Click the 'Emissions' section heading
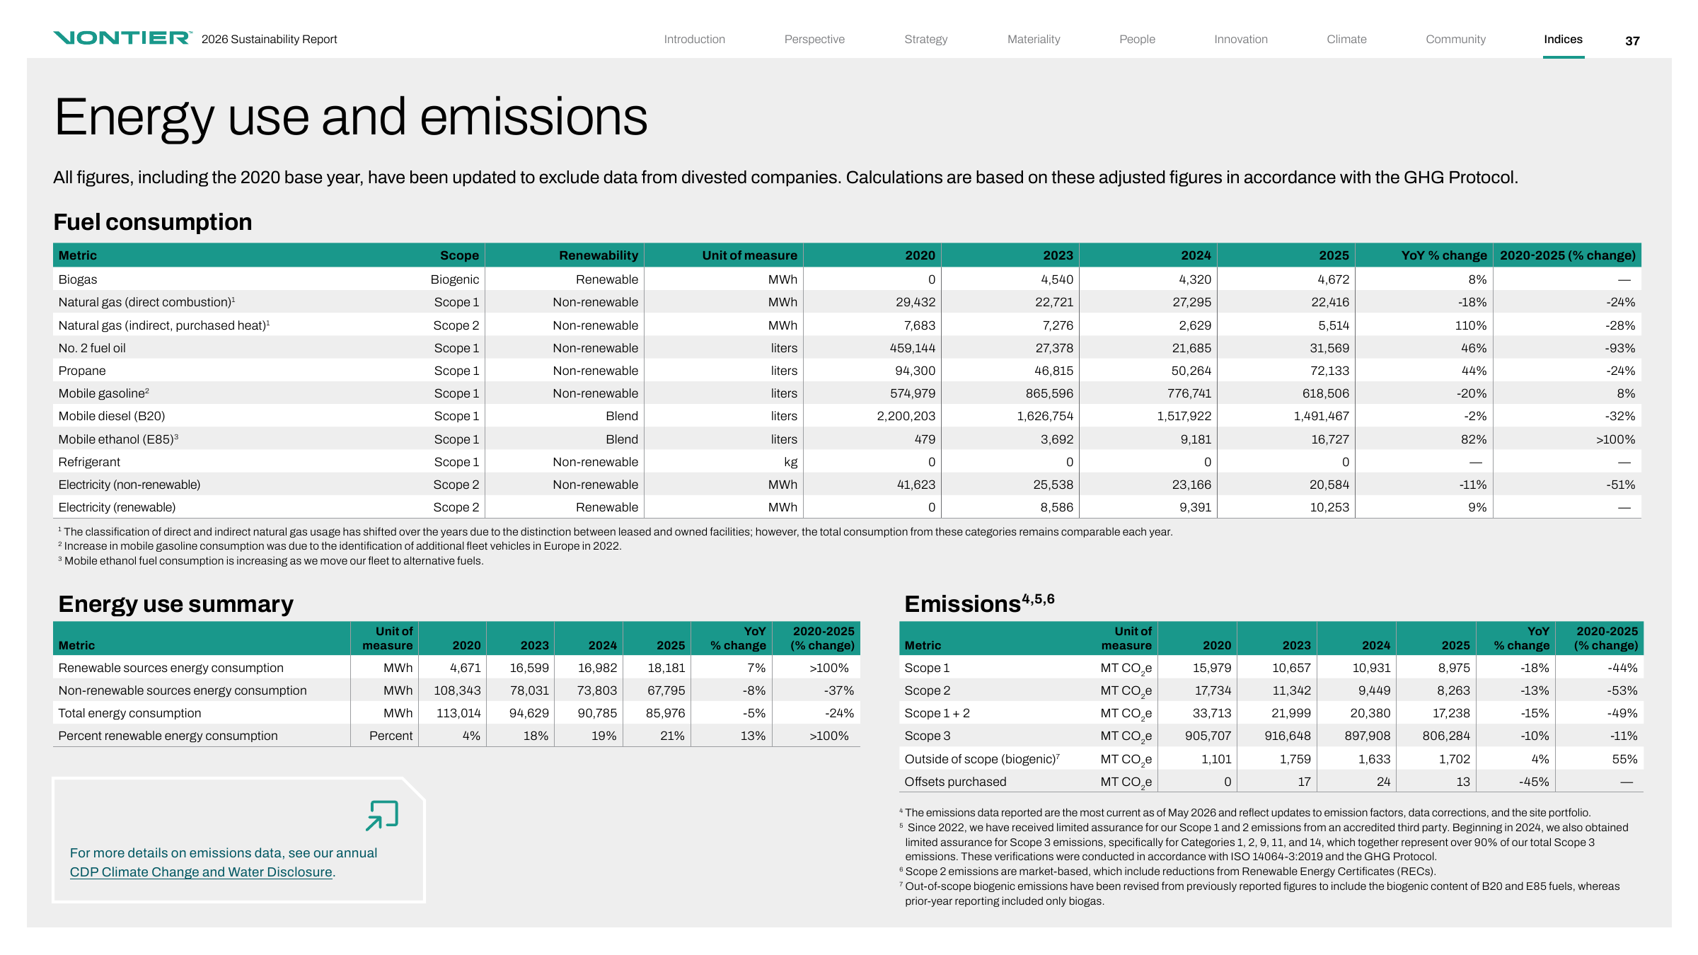This screenshot has height=955, width=1698. [x=979, y=603]
